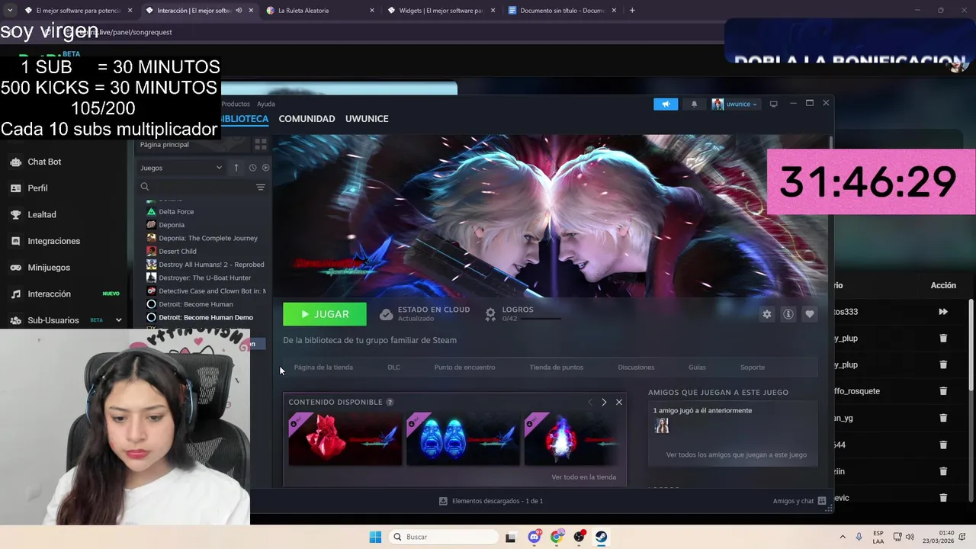
Task: Open the blue masks DLC thumbnail
Action: 463,438
